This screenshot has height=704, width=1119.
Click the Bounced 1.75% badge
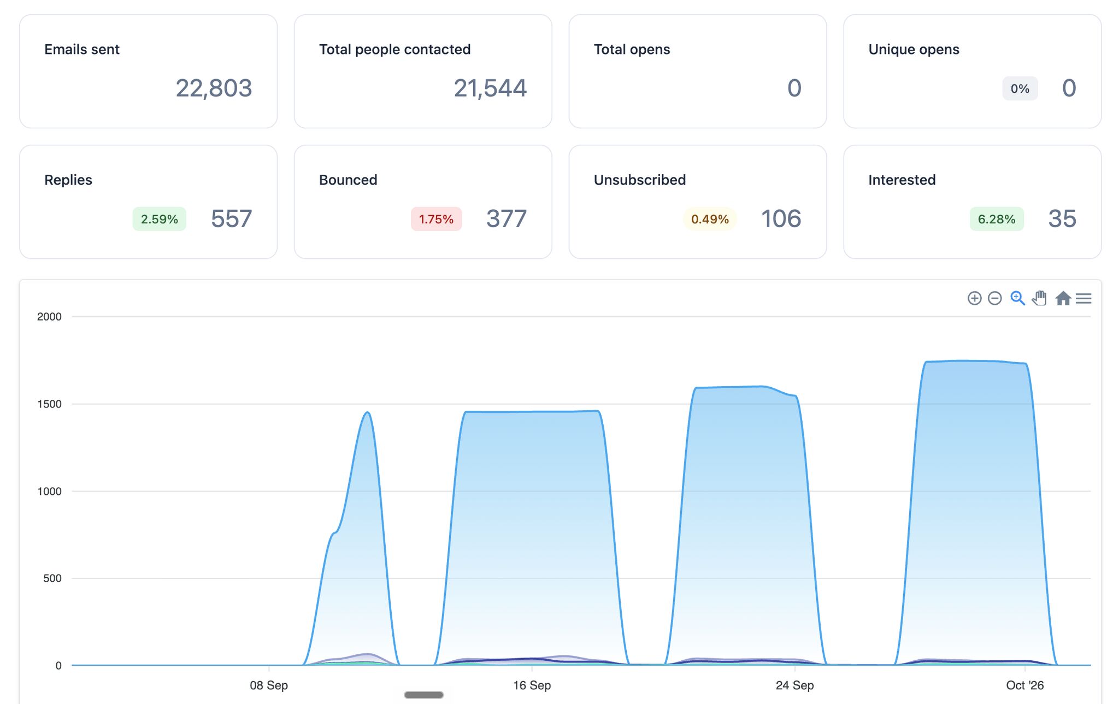click(436, 219)
